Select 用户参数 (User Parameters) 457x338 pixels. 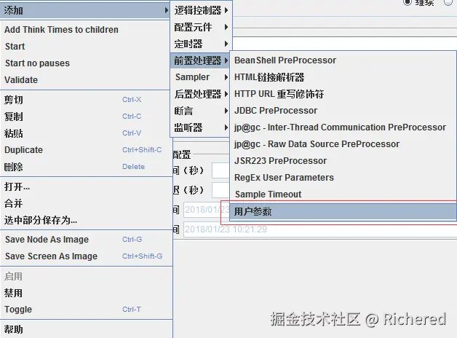pos(343,211)
